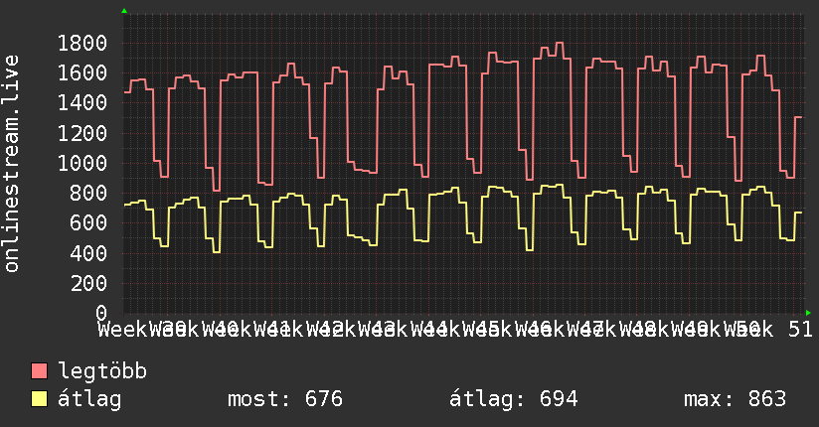Viewport: 819px width, 427px height.
Task: Click the 1400 y-axis label
Action: tap(82, 103)
